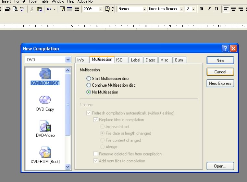Image resolution: width=247 pixels, height=182 pixels.
Task: Click the Nero Express button
Action: pos(220,83)
